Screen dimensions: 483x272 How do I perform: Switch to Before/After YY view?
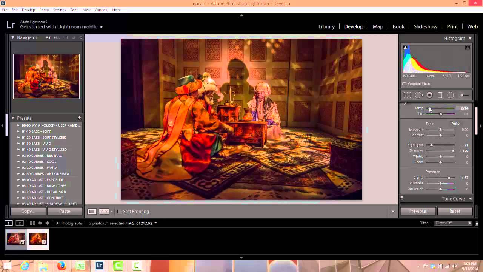pyautogui.click(x=104, y=212)
